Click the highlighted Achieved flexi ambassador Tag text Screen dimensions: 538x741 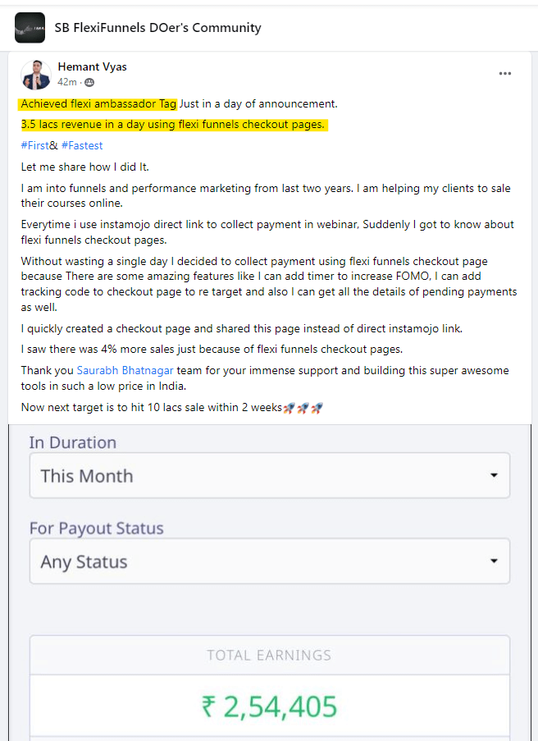pos(98,104)
